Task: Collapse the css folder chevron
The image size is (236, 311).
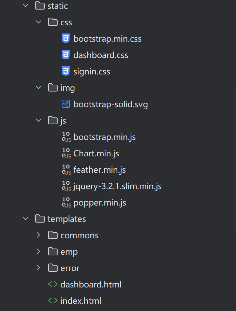Action: [39, 22]
